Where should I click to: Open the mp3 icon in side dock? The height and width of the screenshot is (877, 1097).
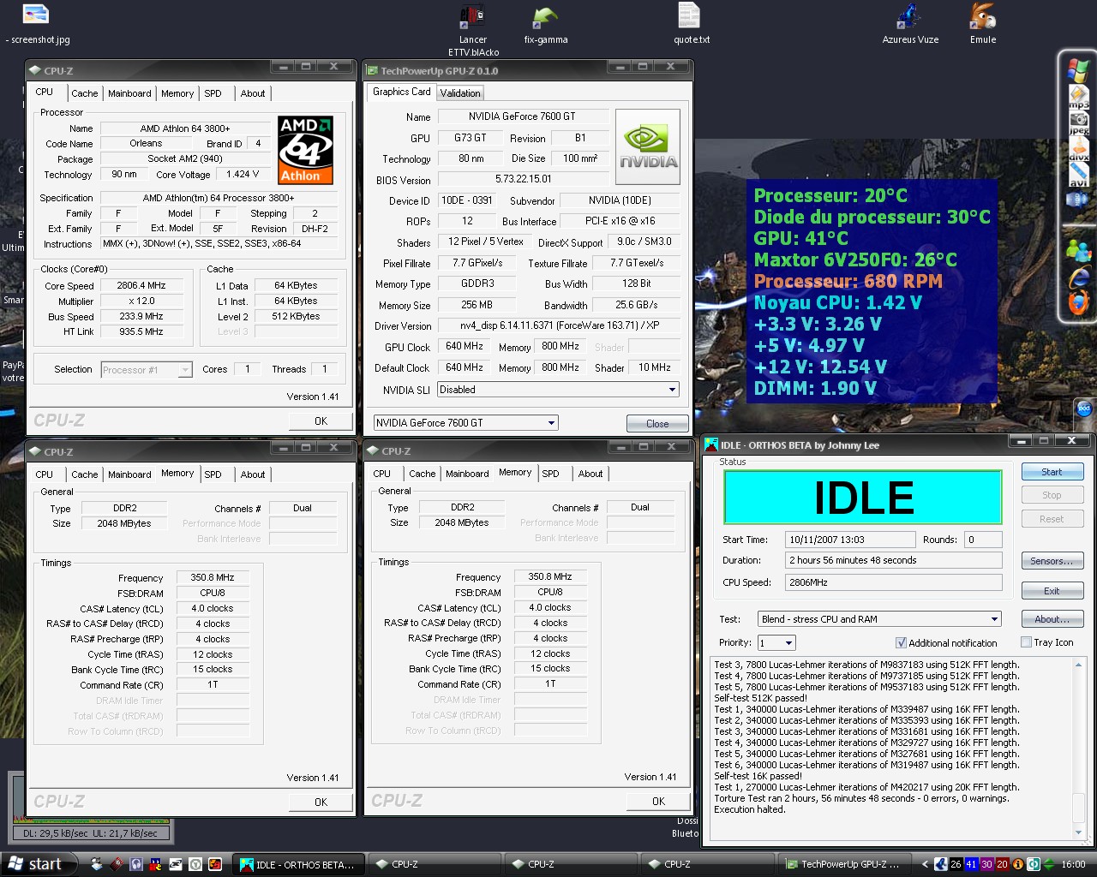(1078, 97)
